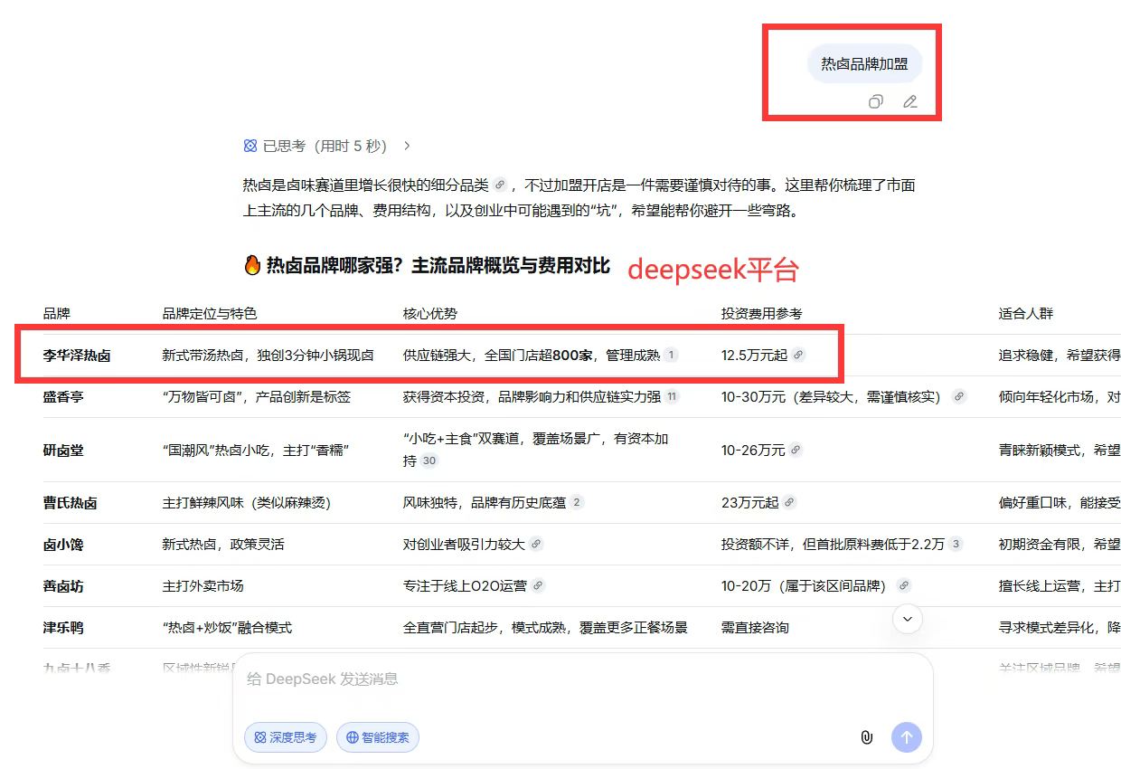Select the 津乐鸭 brand cell
Viewport: 1121px width, 769px height.
point(63,627)
